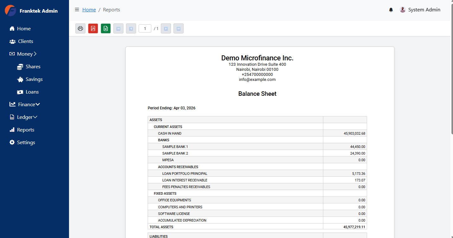Click the page number input field
This screenshot has width=453, height=238.
click(x=145, y=28)
